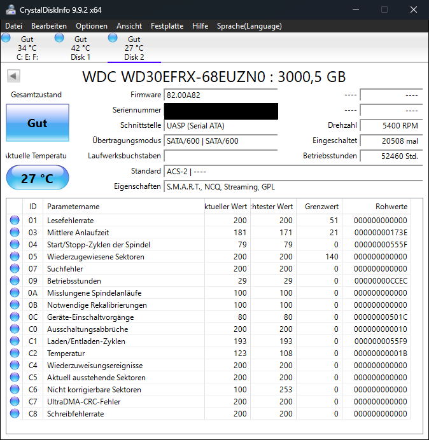The image size is (429, 440).
Task: Click status orb for Nicht korrigierbare Sektoren
Action: click(15, 389)
